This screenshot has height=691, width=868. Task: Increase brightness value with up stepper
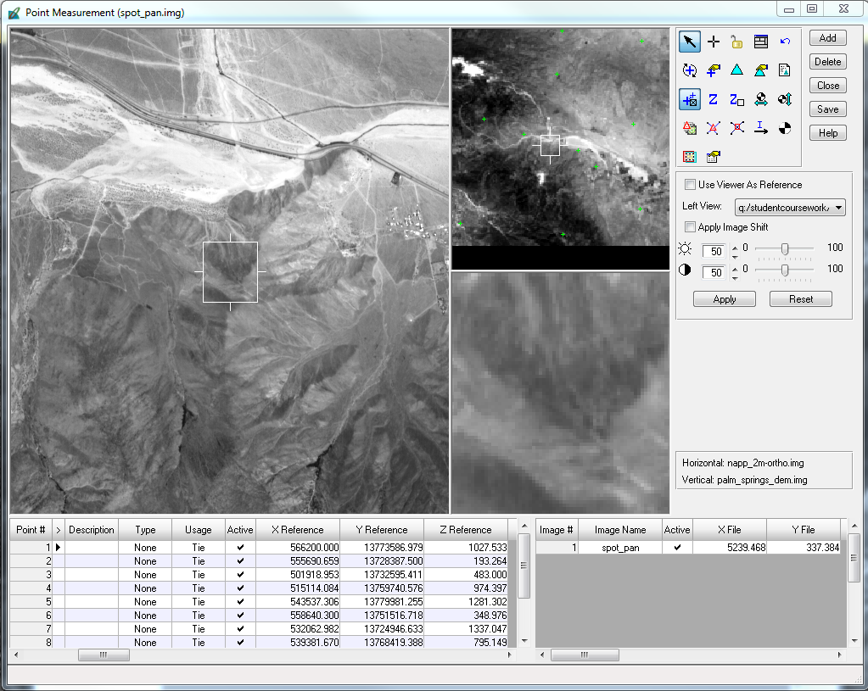click(735, 247)
